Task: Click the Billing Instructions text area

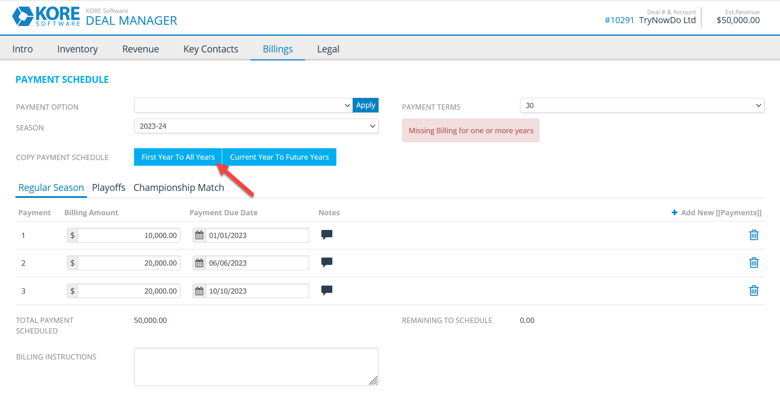Action: 256,367
